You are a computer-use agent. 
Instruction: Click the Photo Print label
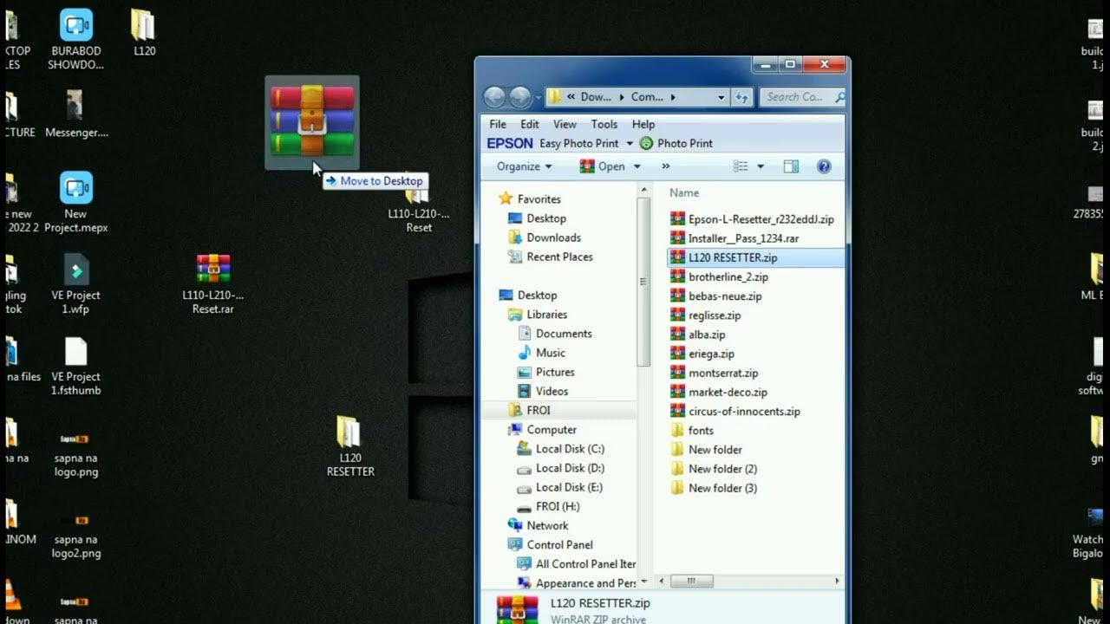[x=685, y=143]
